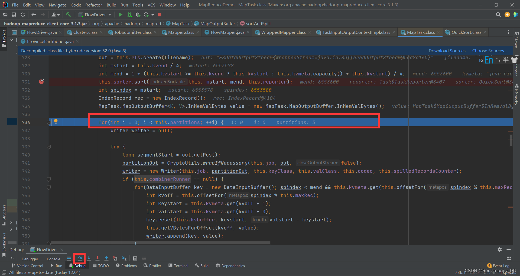Open the VCS menu

151,5
